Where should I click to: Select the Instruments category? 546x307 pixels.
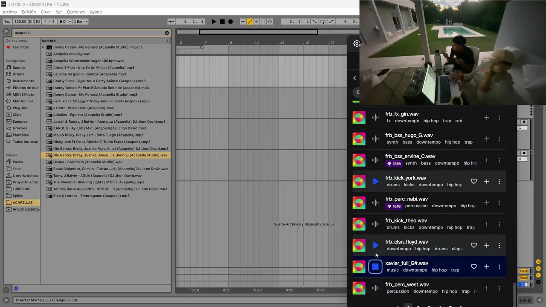pyautogui.click(x=23, y=81)
